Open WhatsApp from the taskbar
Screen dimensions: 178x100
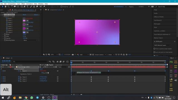tap(32, 97)
